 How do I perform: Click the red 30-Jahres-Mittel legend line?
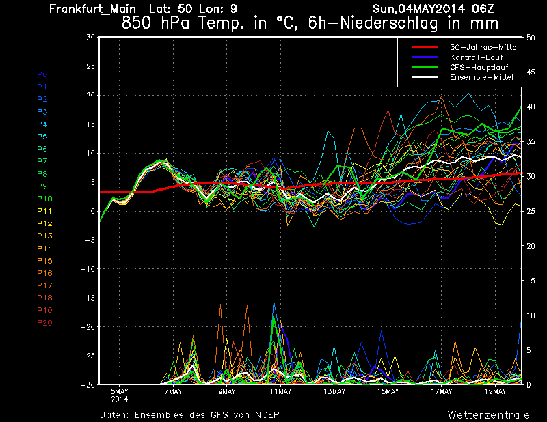(x=425, y=47)
